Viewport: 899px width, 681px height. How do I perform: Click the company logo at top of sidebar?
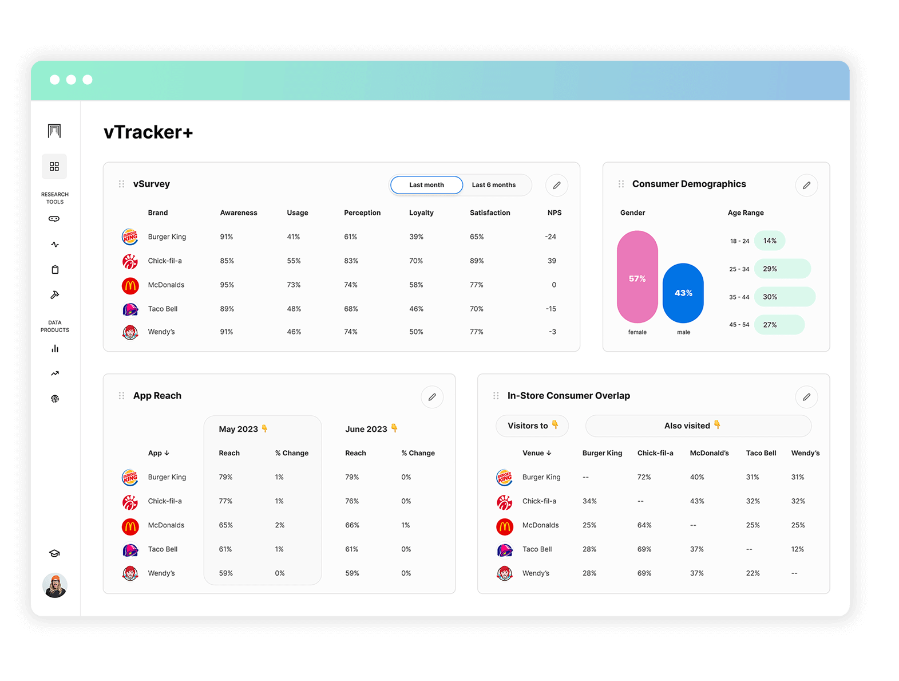point(54,131)
